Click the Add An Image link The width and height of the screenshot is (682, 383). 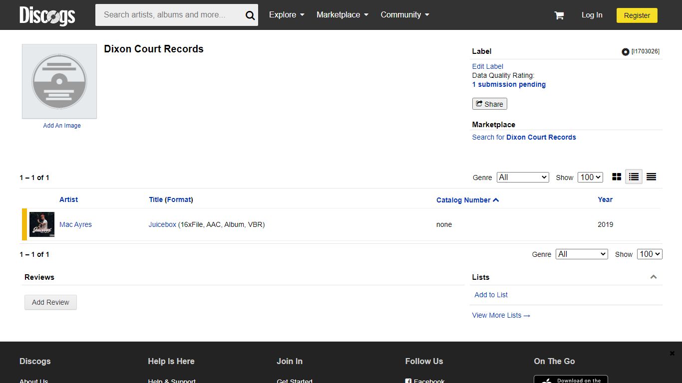pyautogui.click(x=62, y=126)
